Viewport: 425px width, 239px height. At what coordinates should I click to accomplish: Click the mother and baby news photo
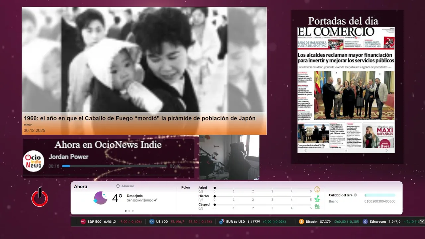pos(144,60)
